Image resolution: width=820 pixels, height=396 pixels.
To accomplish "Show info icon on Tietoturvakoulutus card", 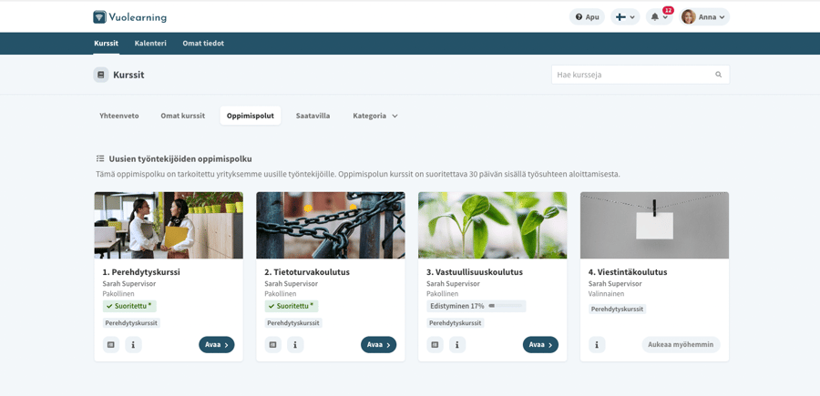I will pos(295,345).
